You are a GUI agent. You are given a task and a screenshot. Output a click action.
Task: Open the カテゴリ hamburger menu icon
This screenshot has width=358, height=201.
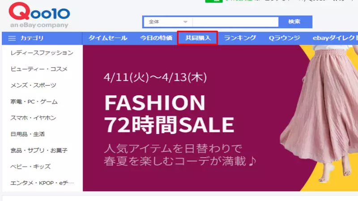(12, 38)
